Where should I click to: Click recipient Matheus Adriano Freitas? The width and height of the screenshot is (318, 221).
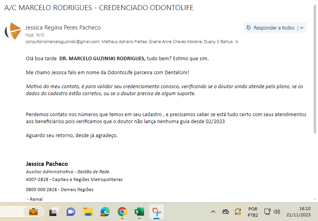pos(124,42)
